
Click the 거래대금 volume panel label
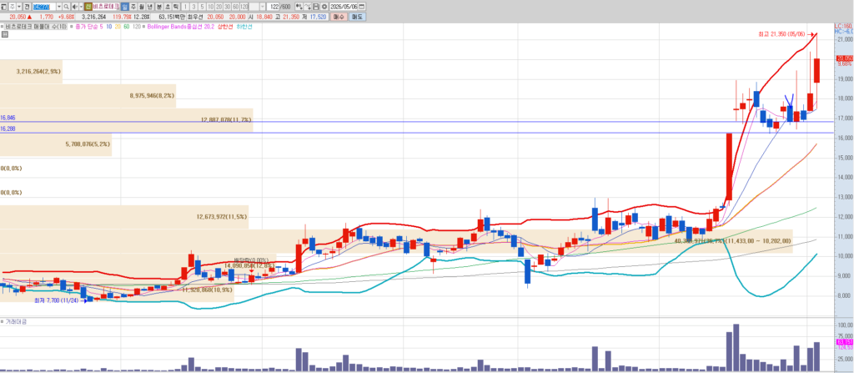(x=17, y=322)
